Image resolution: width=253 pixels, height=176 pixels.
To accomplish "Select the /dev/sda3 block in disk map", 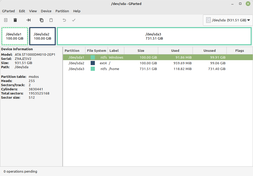I will click(154, 36).
